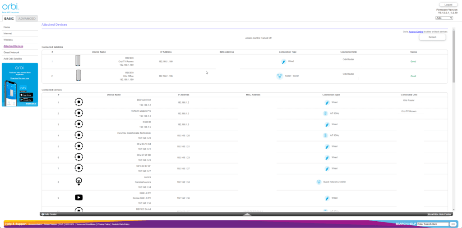Open the Guest Network menu item
The height and width of the screenshot is (228, 462).
click(13, 52)
